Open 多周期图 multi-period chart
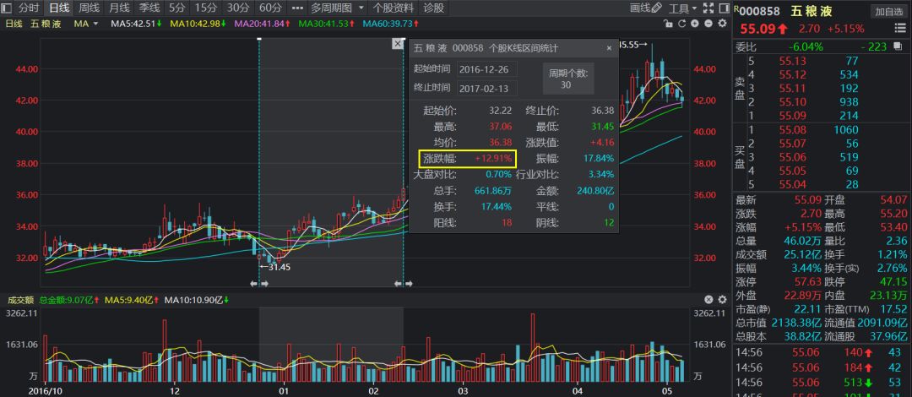The height and width of the screenshot is (397, 912). pos(331,8)
